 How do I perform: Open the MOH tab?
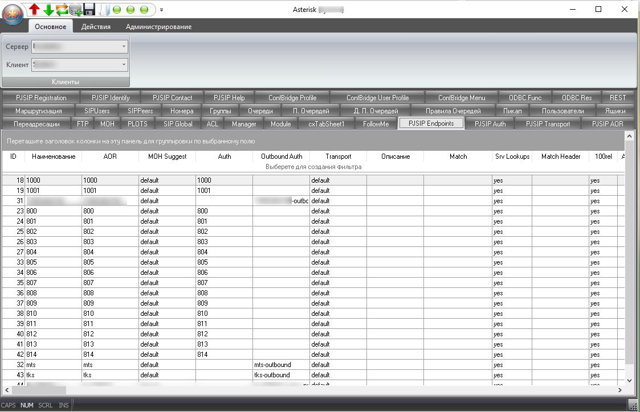107,124
